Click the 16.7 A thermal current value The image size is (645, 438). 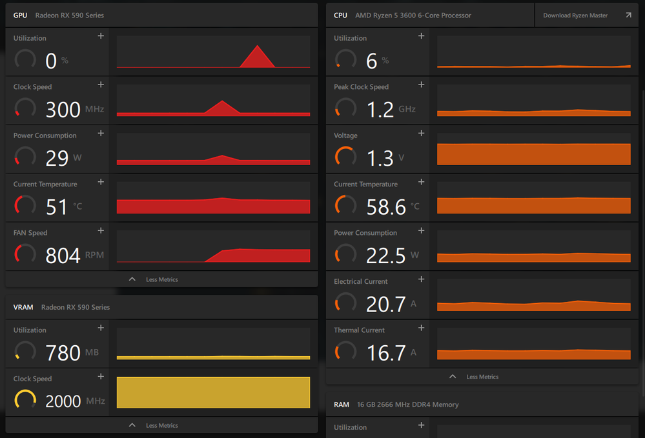391,353
